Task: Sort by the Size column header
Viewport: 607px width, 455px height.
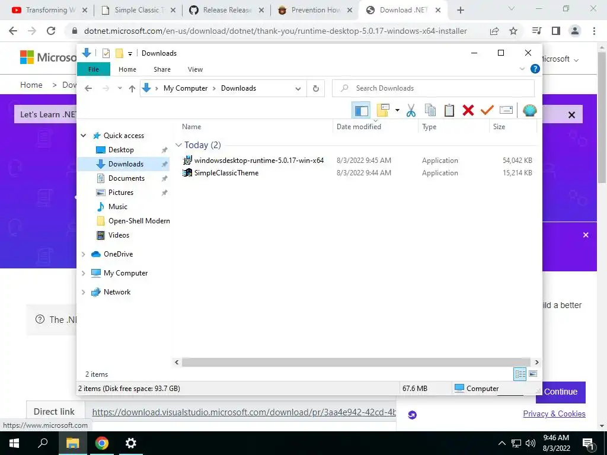Action: 499,127
